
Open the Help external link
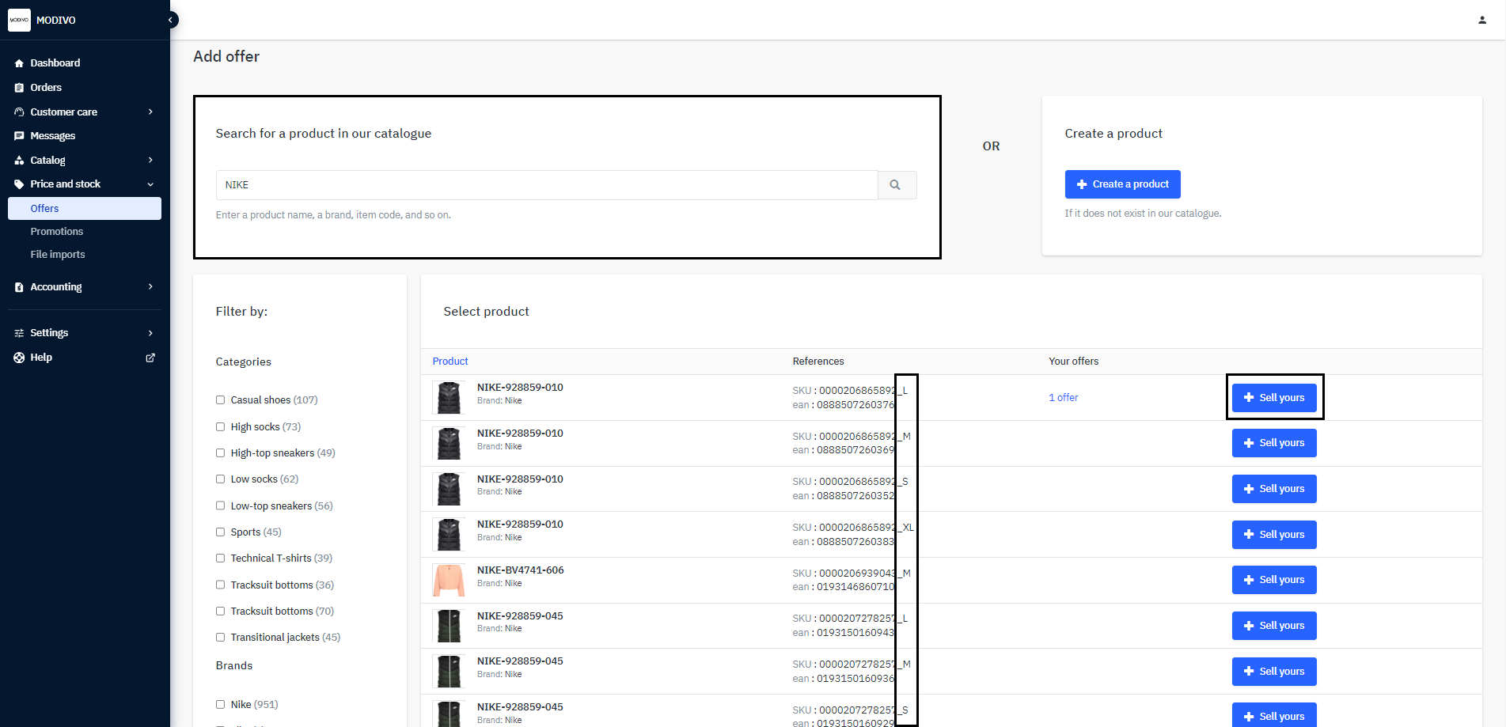tap(150, 358)
